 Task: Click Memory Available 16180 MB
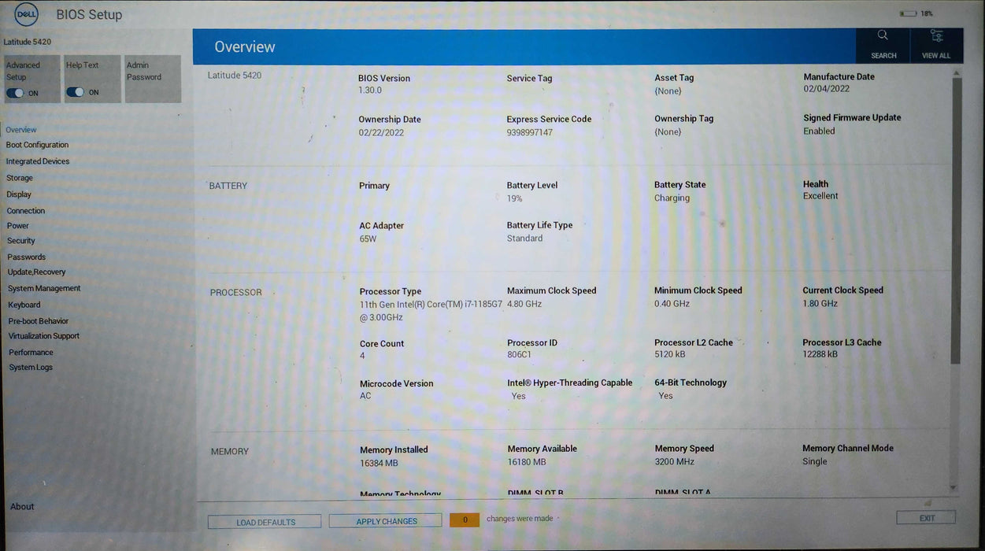pyautogui.click(x=527, y=462)
